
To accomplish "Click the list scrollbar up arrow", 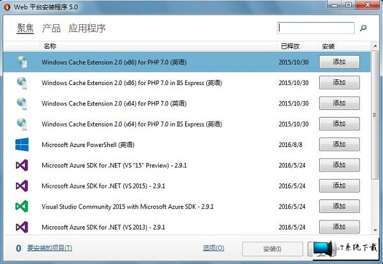I will 375,46.
